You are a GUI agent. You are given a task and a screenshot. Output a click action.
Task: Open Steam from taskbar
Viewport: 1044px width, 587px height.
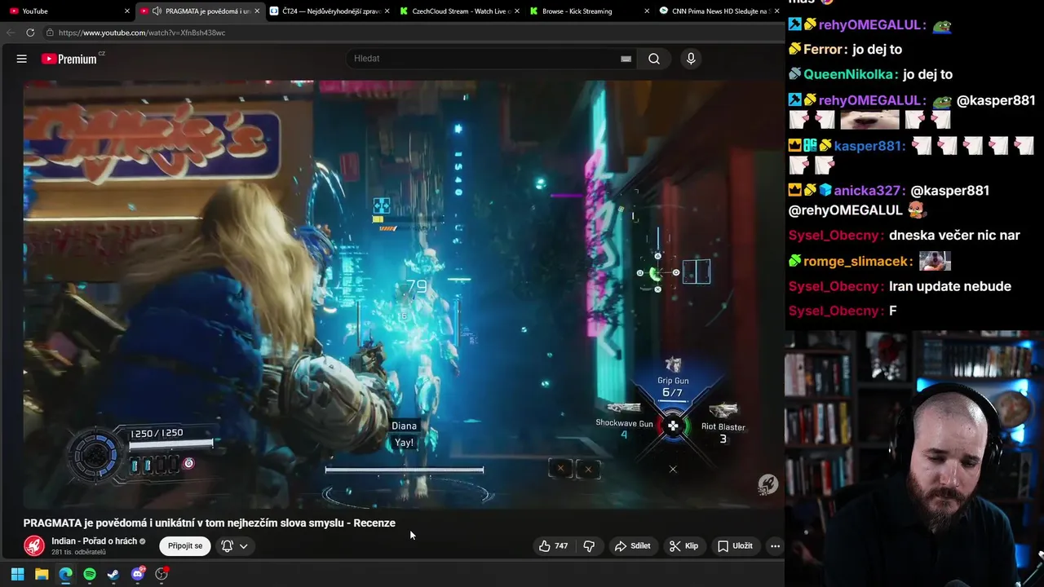click(113, 574)
